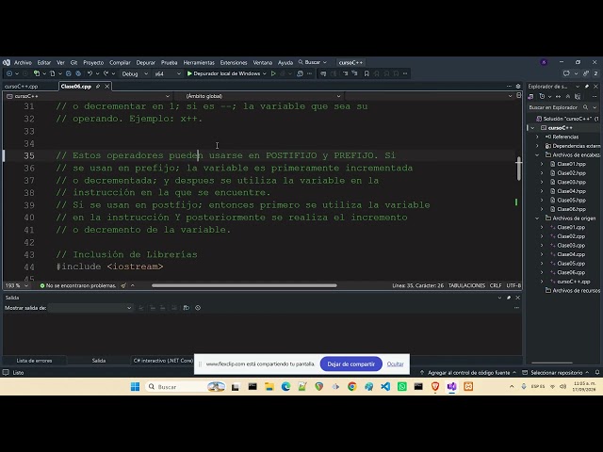Close the Clase06.cpp tab
This screenshot has height=452, width=603.
[106, 86]
